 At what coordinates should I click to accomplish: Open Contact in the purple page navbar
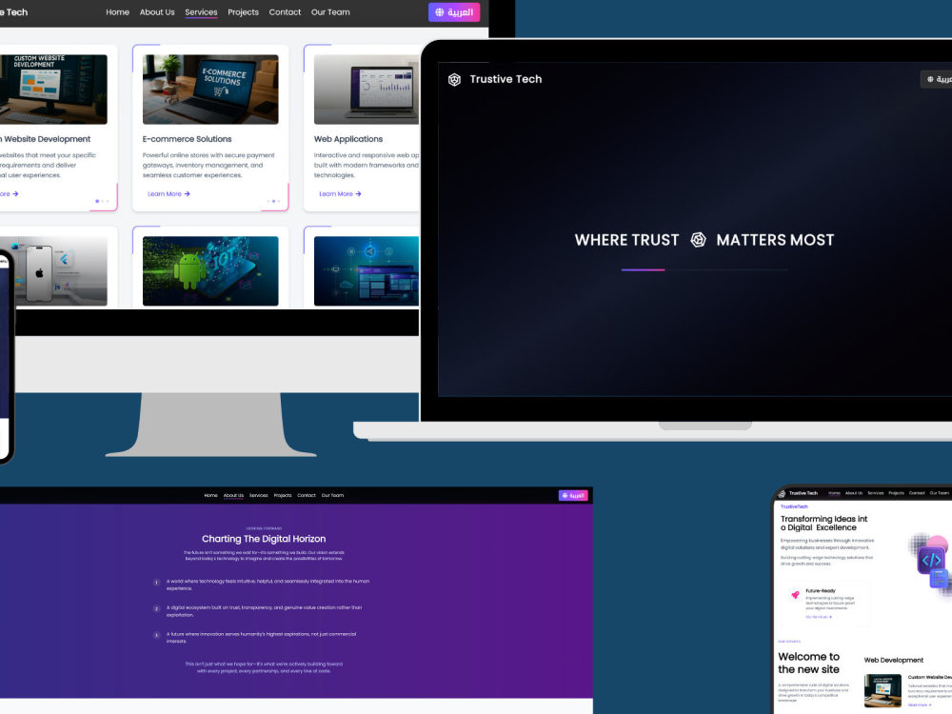tap(307, 495)
